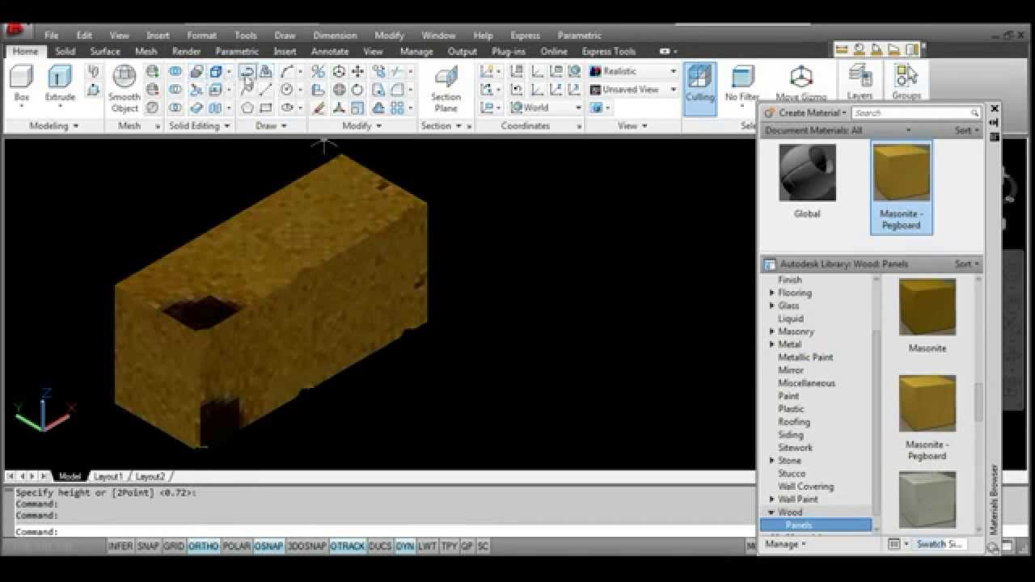Select the Move Gizmo tool
The height and width of the screenshot is (582, 1035).
tap(801, 84)
